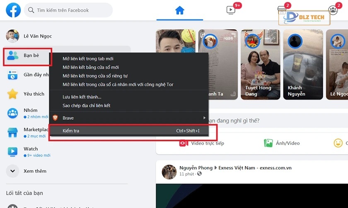The width and height of the screenshot is (348, 208).
Task: Click the Marketplace sidebar icon
Action: pyautogui.click(x=13, y=133)
